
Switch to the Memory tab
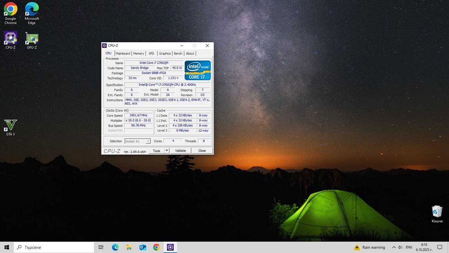pos(139,53)
